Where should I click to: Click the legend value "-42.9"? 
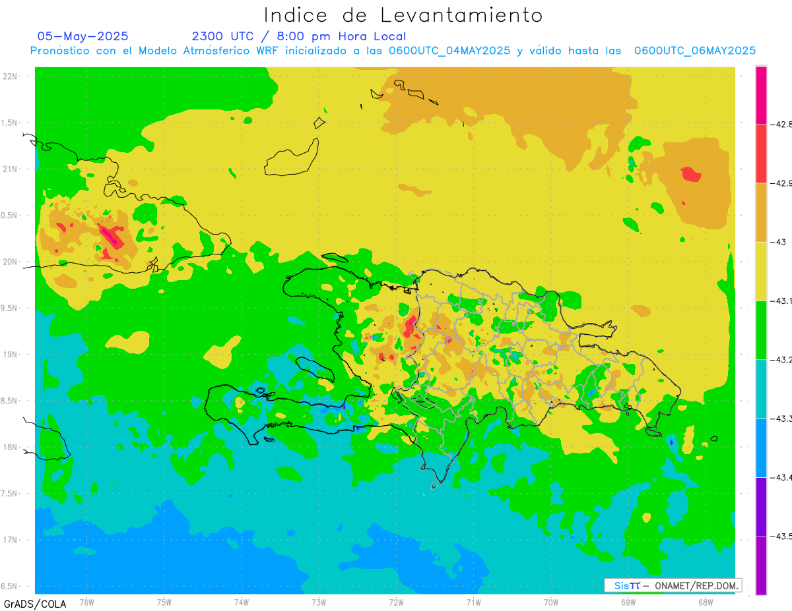click(781, 183)
